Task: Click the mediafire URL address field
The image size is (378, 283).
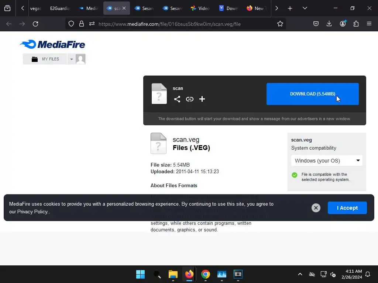Action: 169,24
